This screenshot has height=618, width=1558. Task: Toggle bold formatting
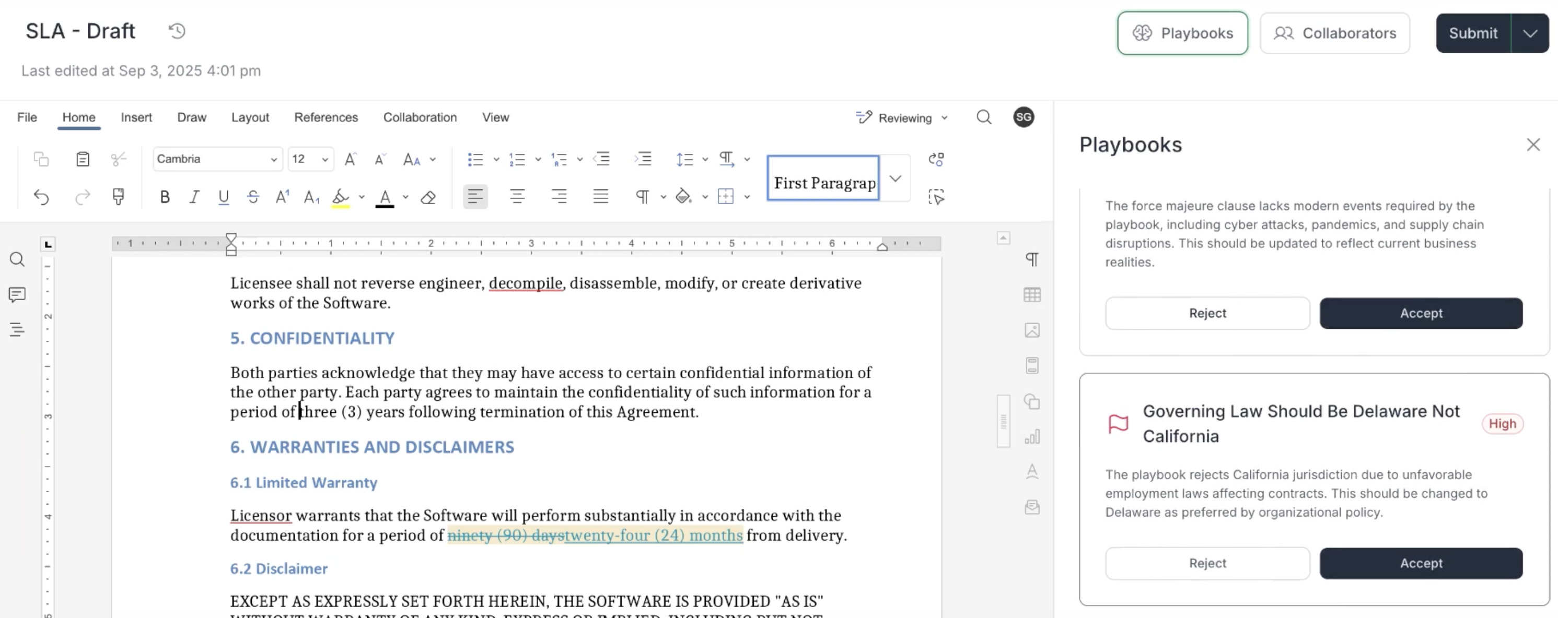(x=165, y=197)
